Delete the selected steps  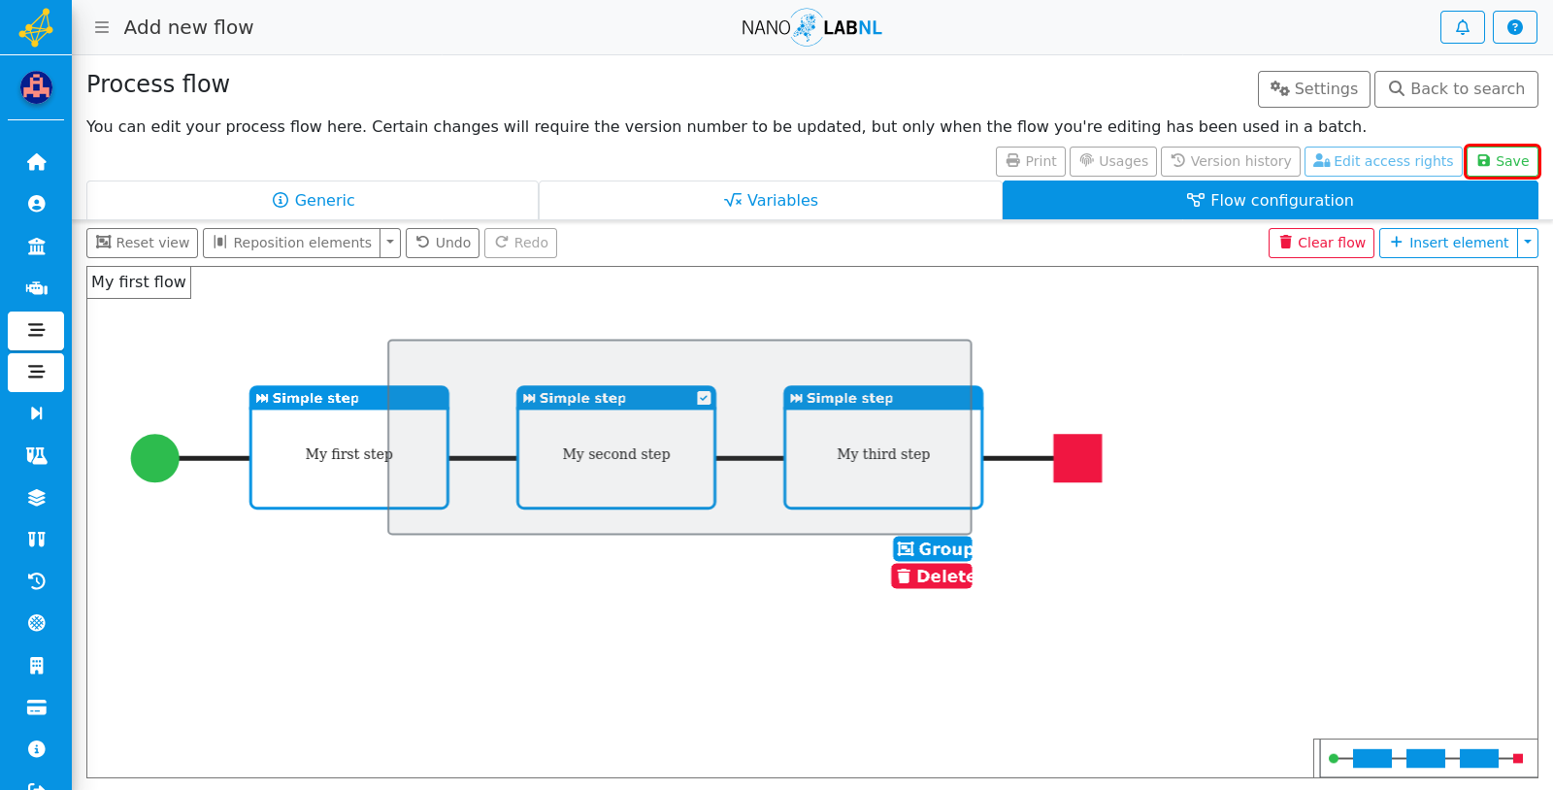932,576
